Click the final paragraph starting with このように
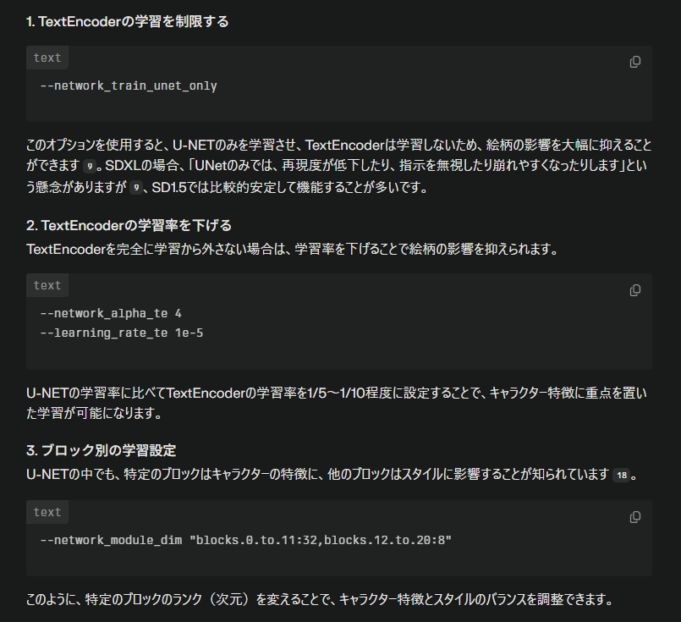This screenshot has height=622, width=681. click(x=319, y=601)
